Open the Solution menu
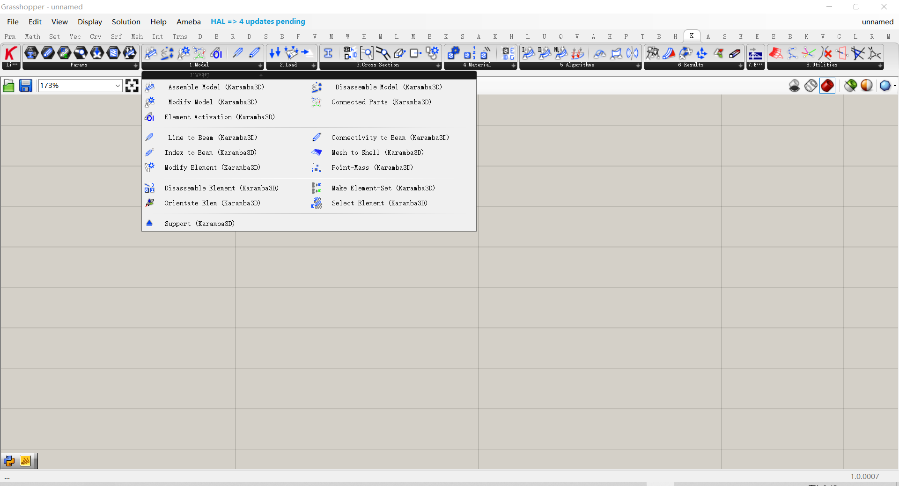This screenshot has height=486, width=899. [126, 22]
